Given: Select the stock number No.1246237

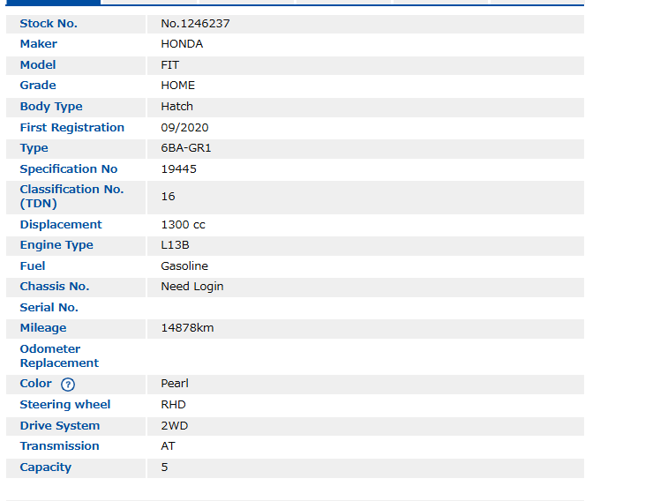Looking at the screenshot, I should click(195, 24).
